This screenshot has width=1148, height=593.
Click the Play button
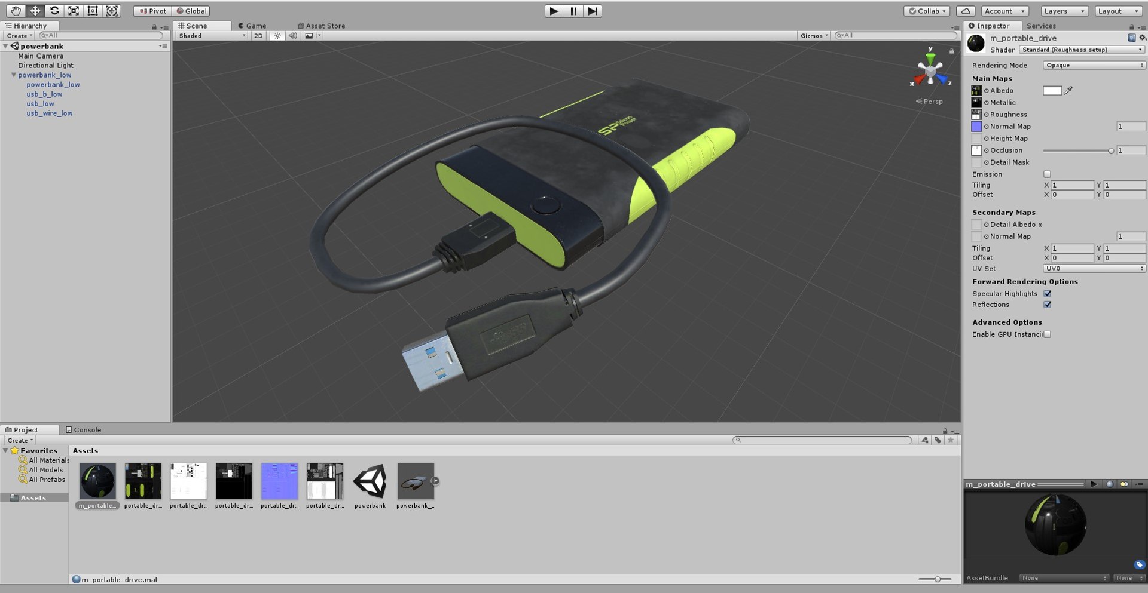tap(554, 11)
